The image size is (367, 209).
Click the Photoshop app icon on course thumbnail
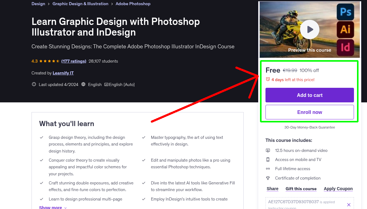pyautogui.click(x=345, y=12)
